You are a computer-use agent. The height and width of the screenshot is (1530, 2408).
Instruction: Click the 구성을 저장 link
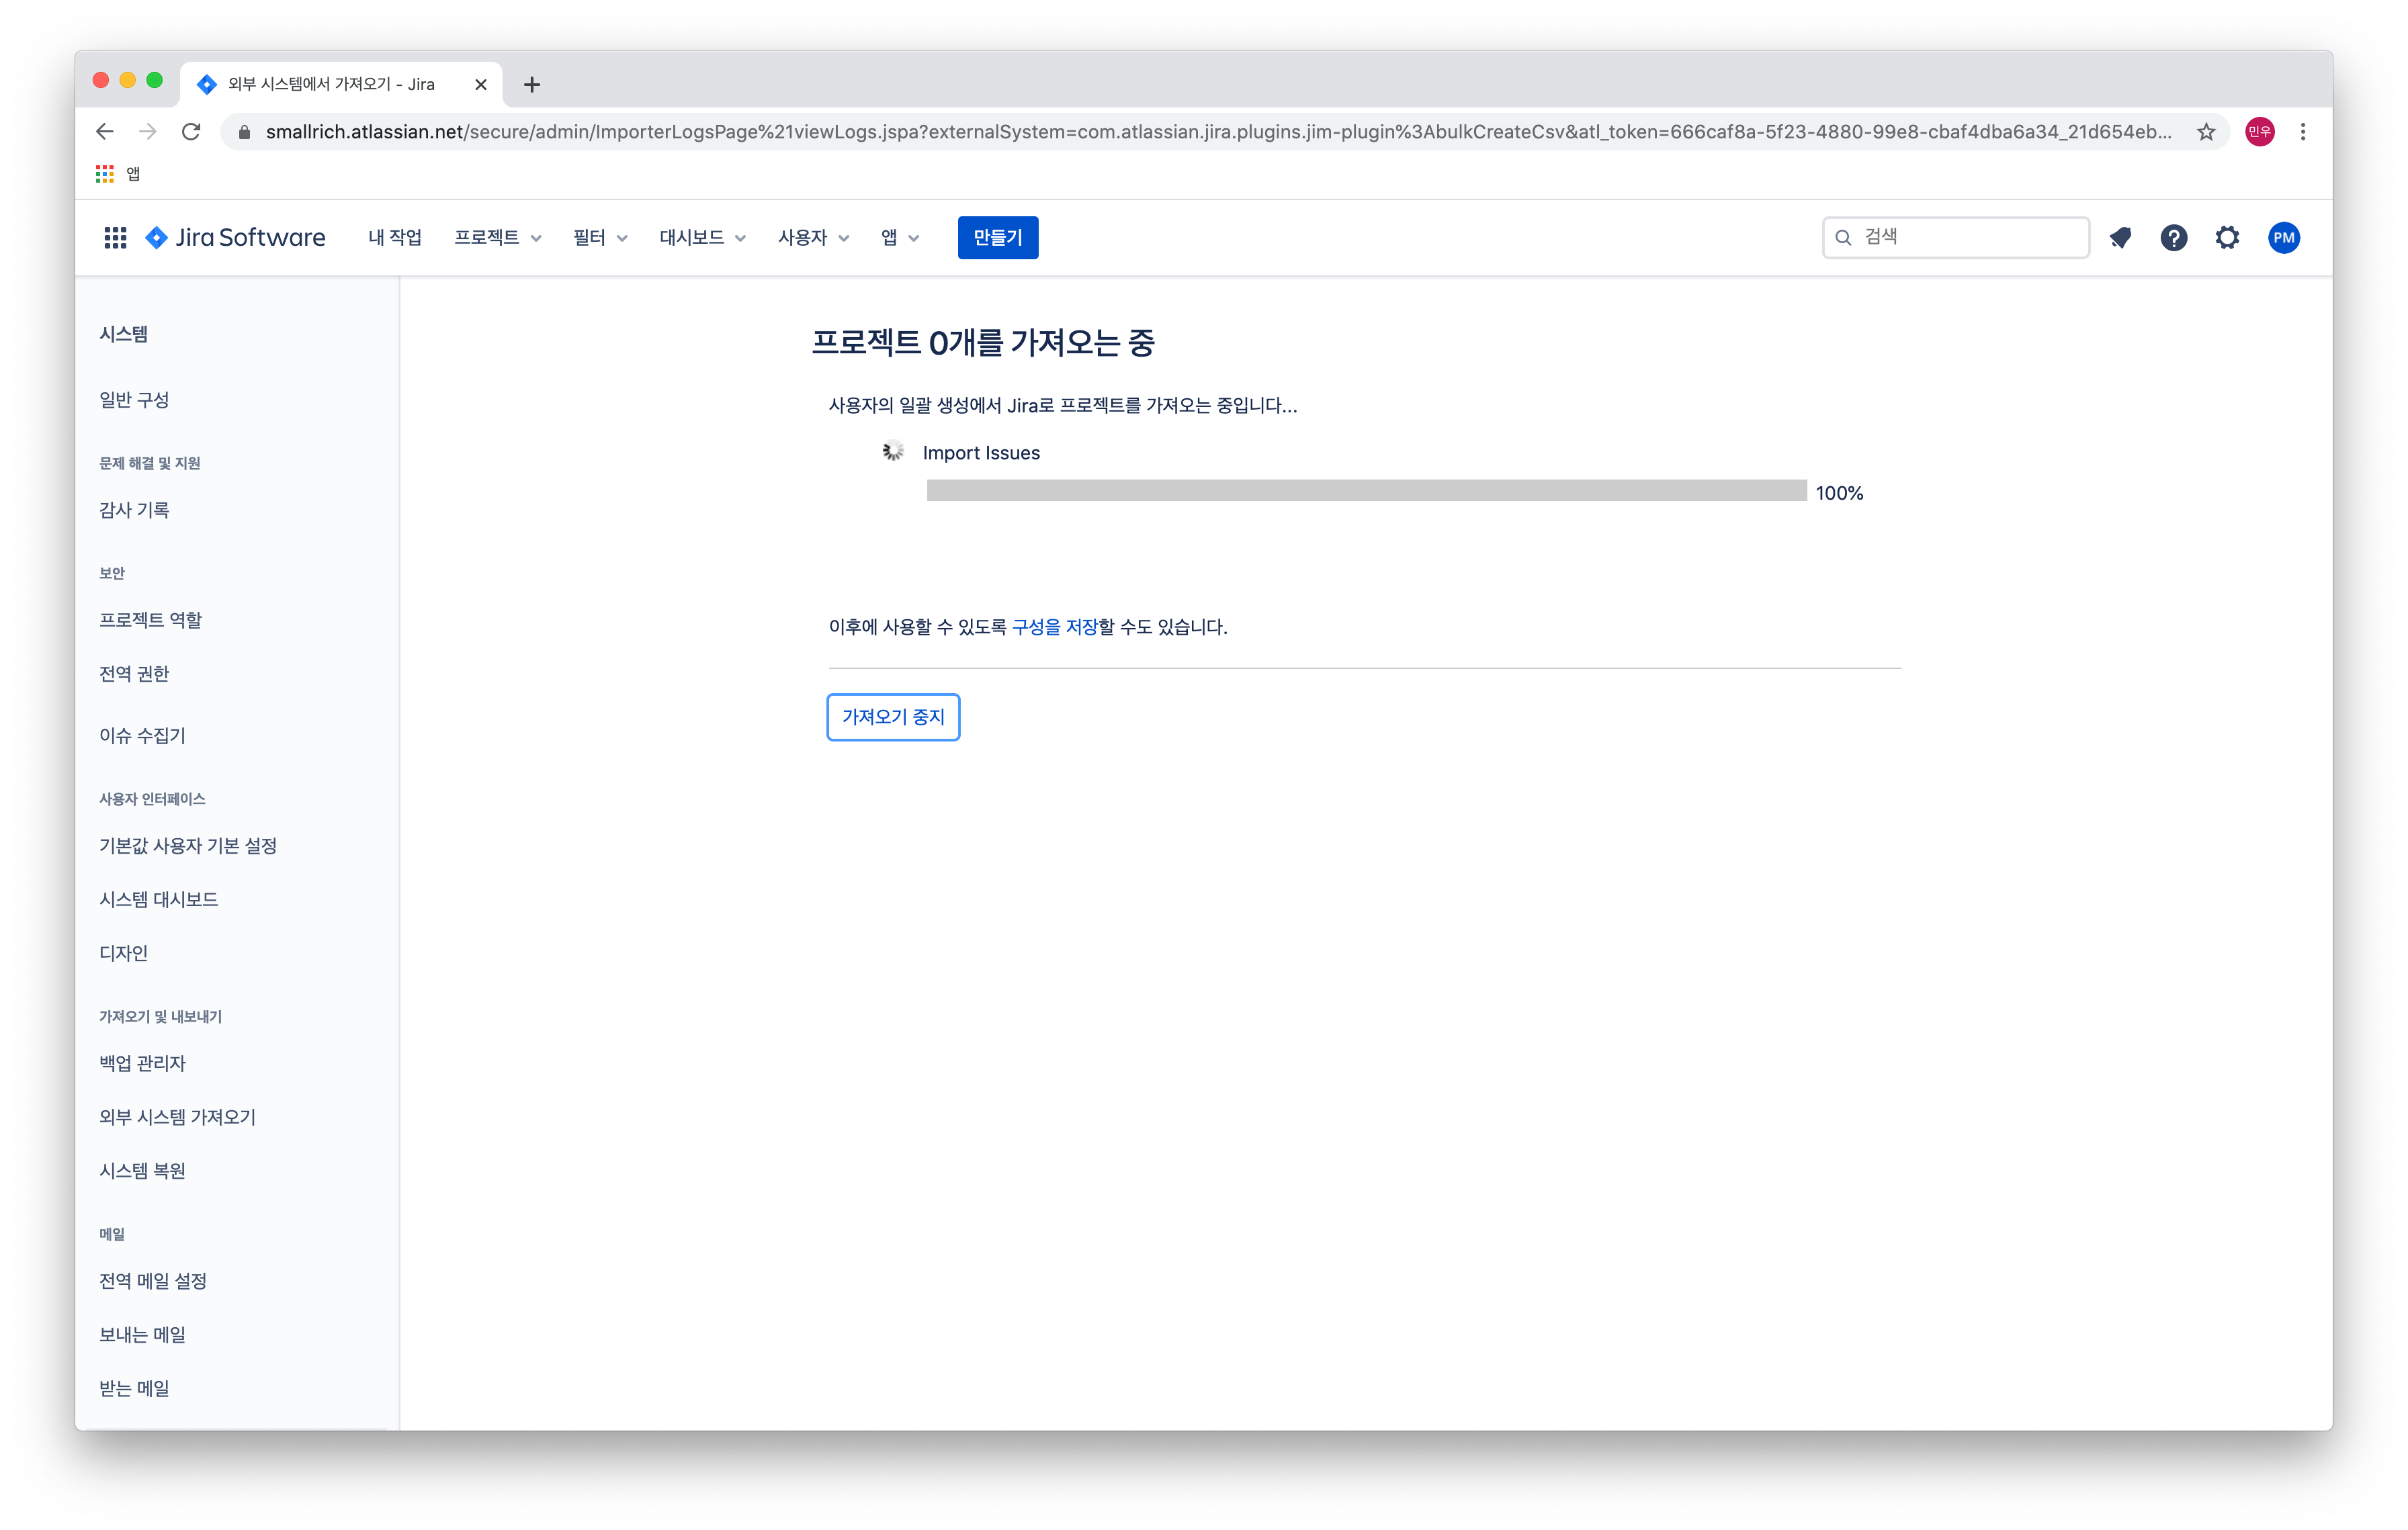point(1054,627)
